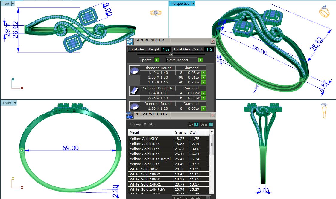Toggle Use Object Materials option
This screenshot has width=336, height=199.
[x=209, y=198]
